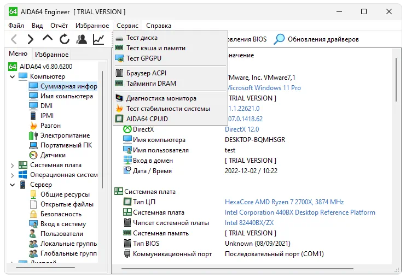Click the driver updates magnifier icon
The image size is (406, 278).
[279, 39]
